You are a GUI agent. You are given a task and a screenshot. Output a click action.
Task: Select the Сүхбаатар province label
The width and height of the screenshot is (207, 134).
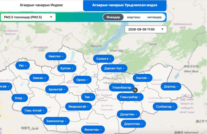[165, 107]
